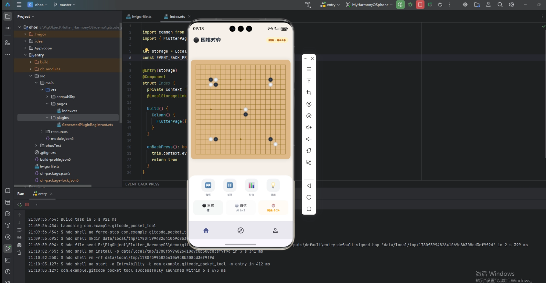Open the Project view mode dropdown

[x=26, y=16]
